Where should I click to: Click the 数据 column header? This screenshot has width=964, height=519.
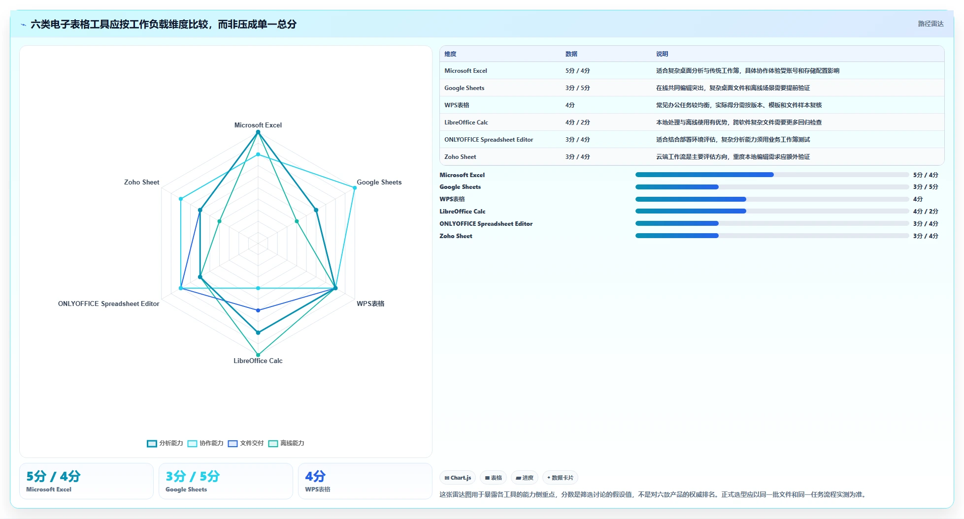[571, 54]
